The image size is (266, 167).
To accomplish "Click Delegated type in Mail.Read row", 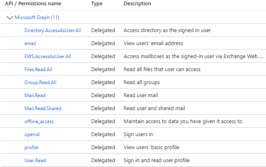I will click(x=103, y=95).
